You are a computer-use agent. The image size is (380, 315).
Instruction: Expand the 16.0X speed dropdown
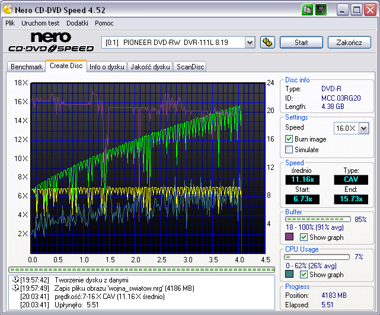coord(363,128)
